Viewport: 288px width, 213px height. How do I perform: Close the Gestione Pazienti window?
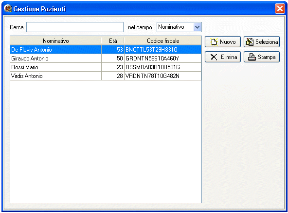280,9
